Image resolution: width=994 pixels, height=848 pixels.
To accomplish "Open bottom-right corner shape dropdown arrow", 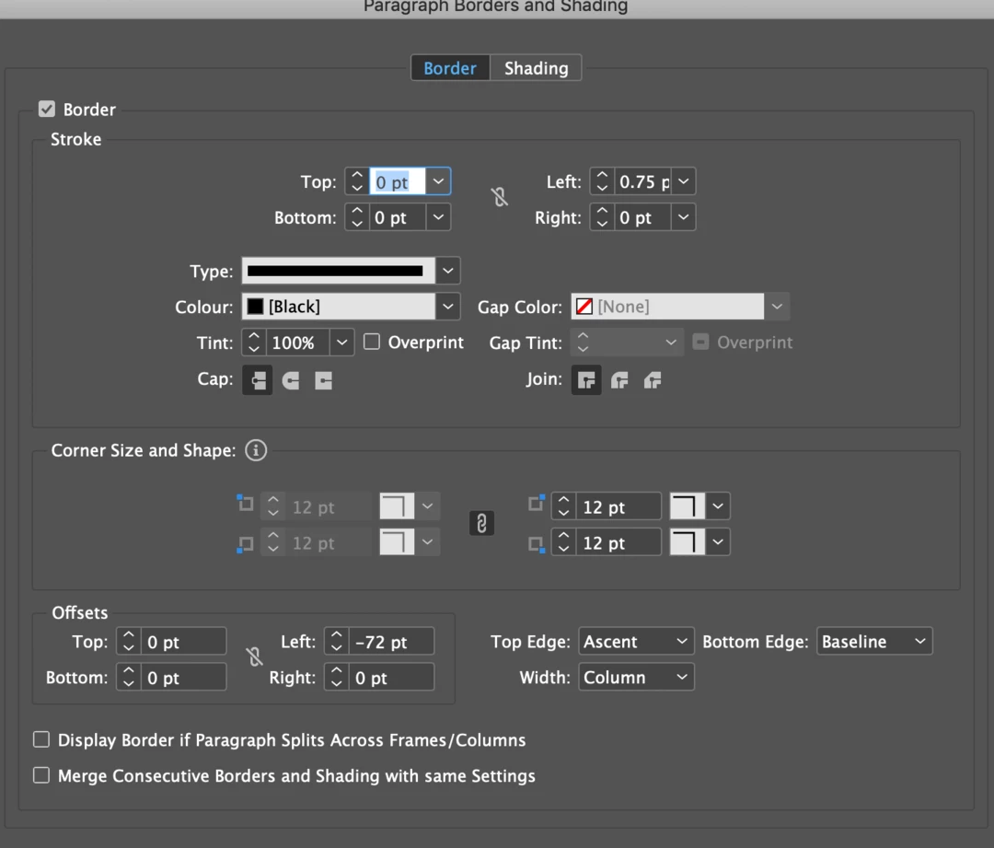I will (x=718, y=542).
